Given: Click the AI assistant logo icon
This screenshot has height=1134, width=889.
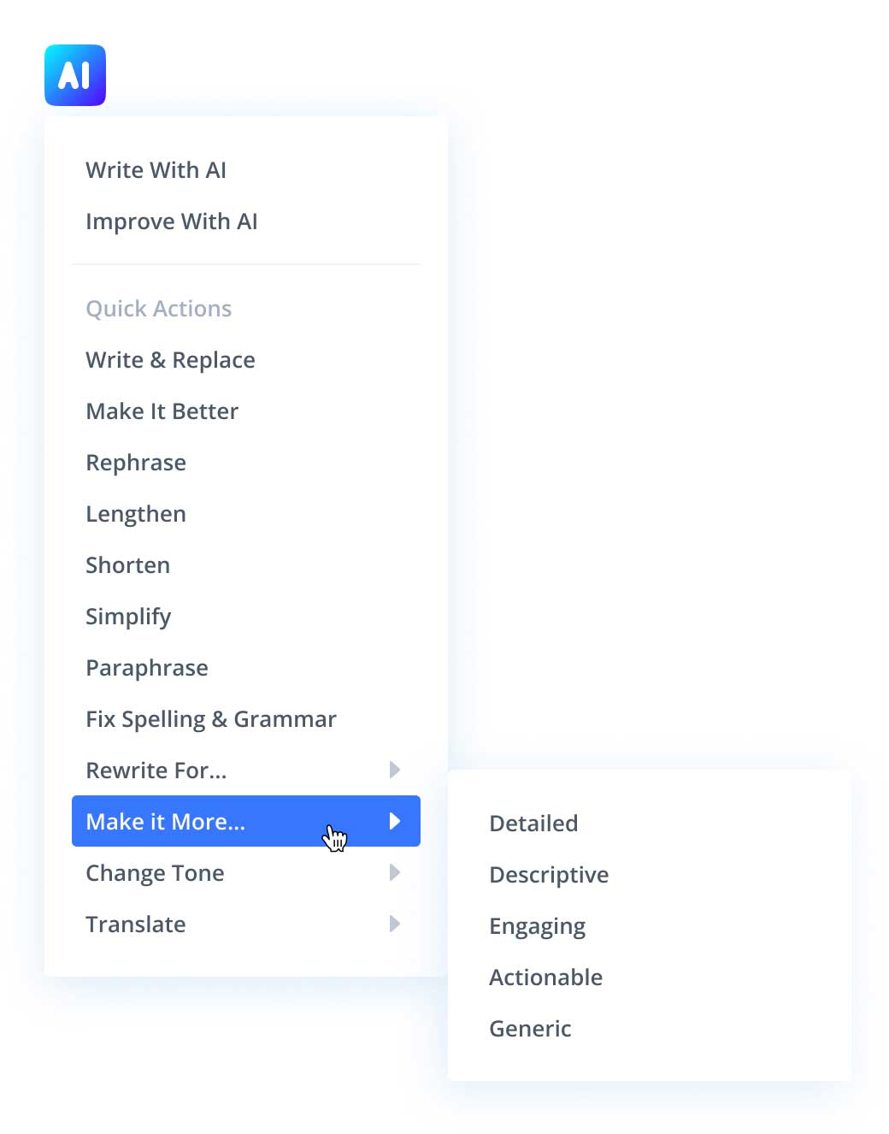Looking at the screenshot, I should click(74, 74).
